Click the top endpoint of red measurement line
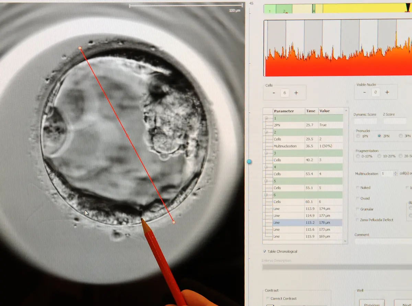 pos(80,48)
